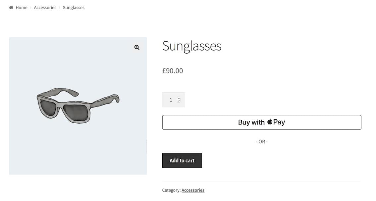Click the magnifier zoom icon on image
This screenshot has height=201, width=376.
tap(137, 48)
